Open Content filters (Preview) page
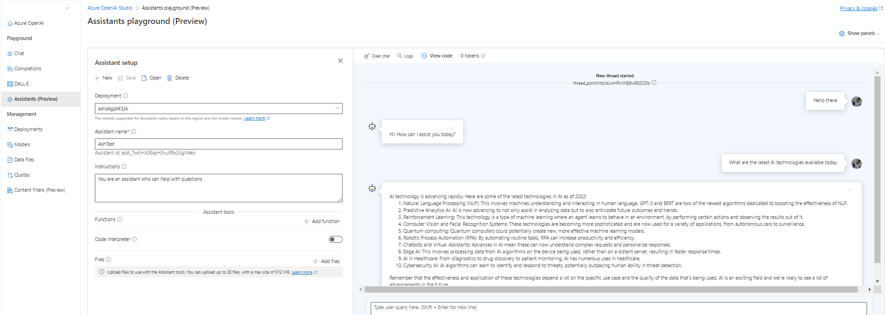This screenshot has width=885, height=315. 36,190
